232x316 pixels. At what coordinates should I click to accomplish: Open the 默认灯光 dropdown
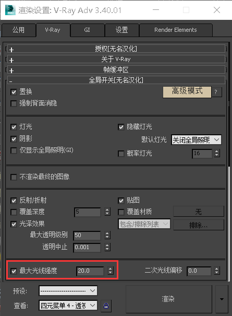196,139
